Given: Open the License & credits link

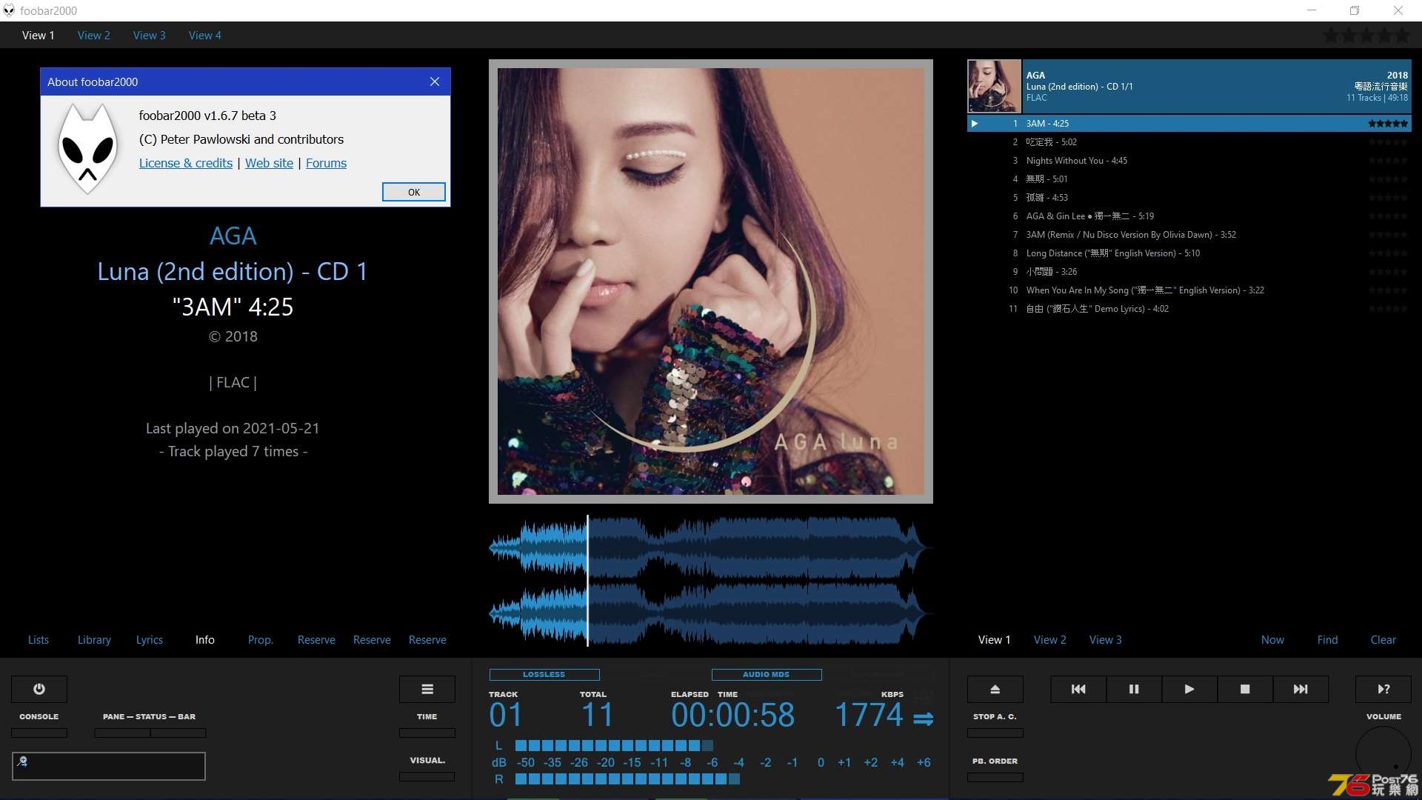Looking at the screenshot, I should click(x=186, y=163).
